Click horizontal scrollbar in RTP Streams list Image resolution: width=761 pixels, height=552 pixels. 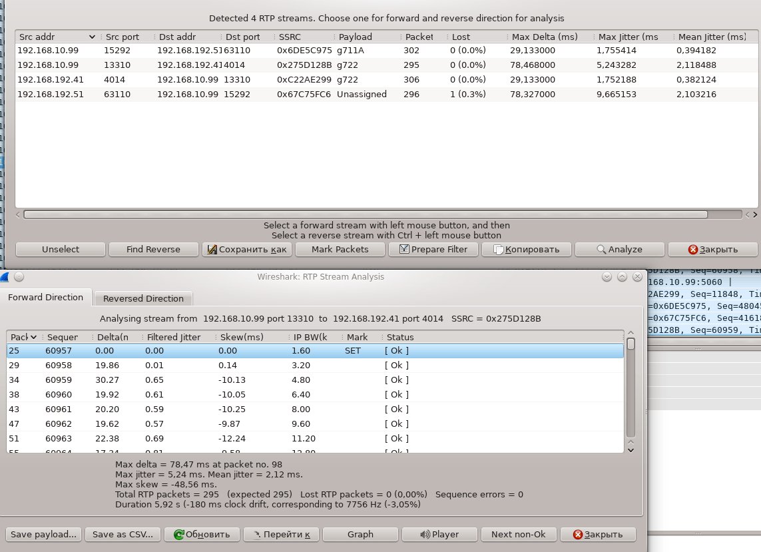[x=366, y=214]
